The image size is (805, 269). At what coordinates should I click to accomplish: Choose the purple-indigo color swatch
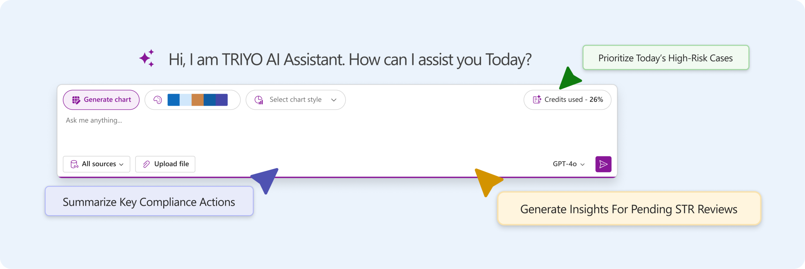pos(222,100)
